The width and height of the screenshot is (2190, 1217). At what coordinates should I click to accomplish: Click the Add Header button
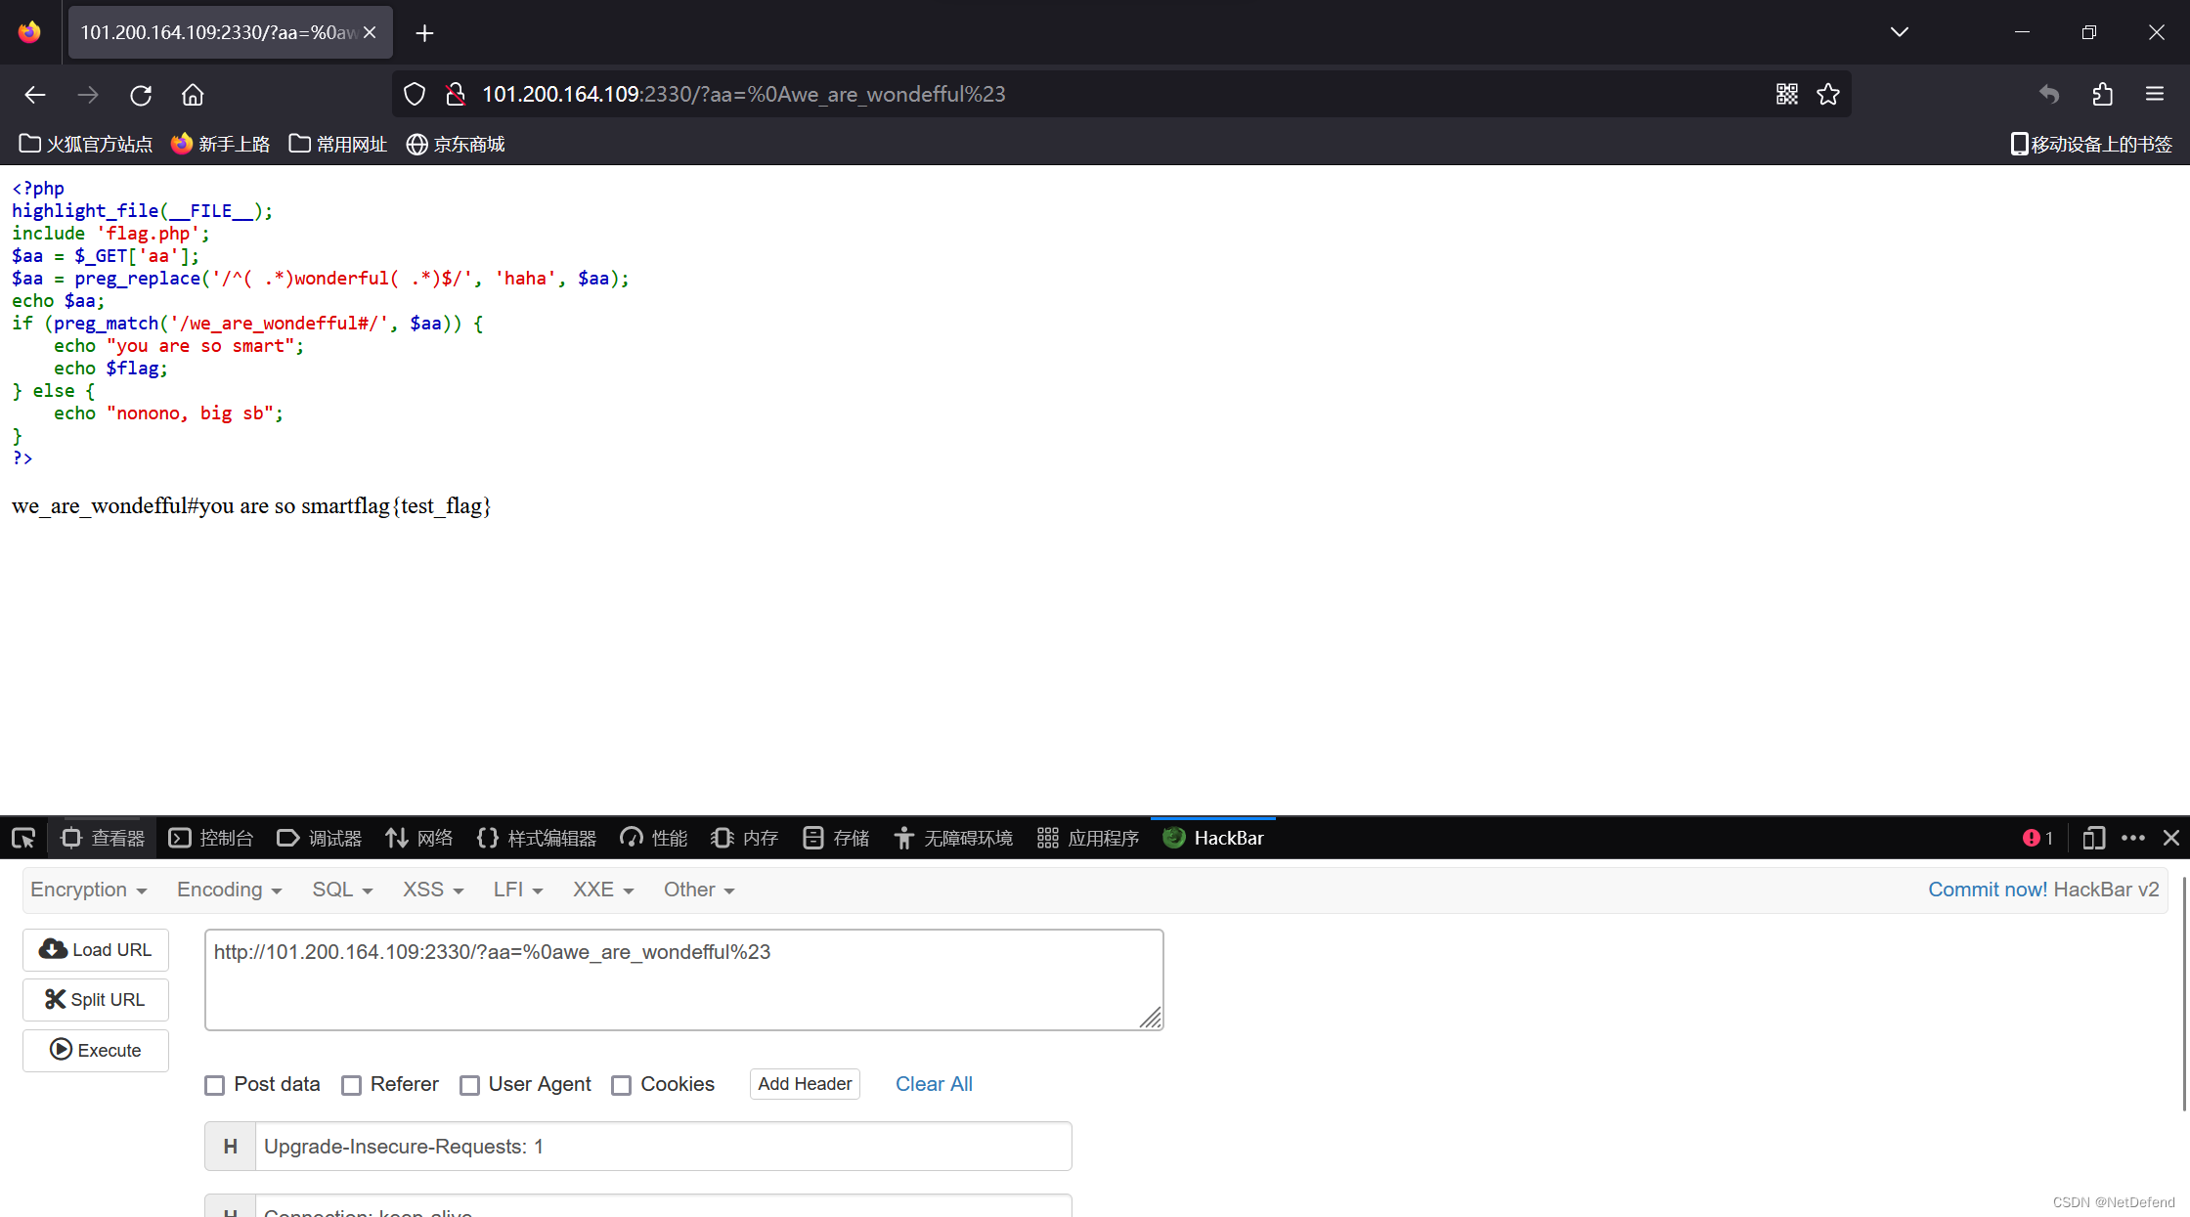click(x=805, y=1084)
